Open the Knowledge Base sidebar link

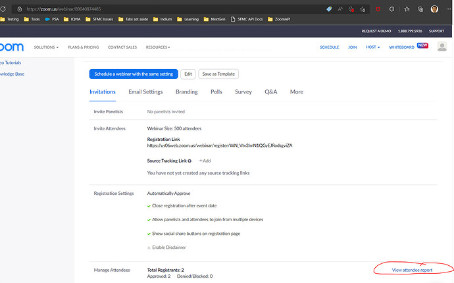(12, 74)
